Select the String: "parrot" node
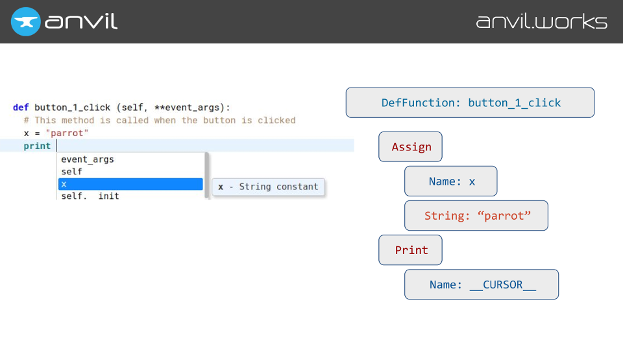The image size is (623, 350). click(476, 216)
